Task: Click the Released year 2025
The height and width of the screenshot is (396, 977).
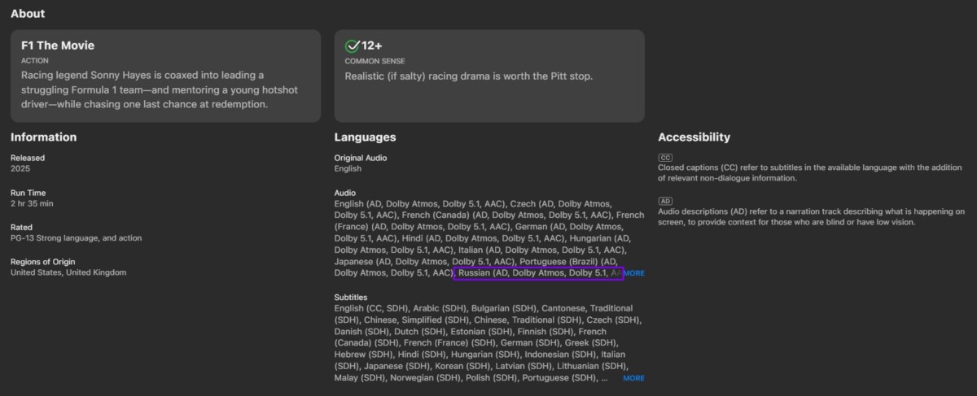Action: (x=20, y=168)
